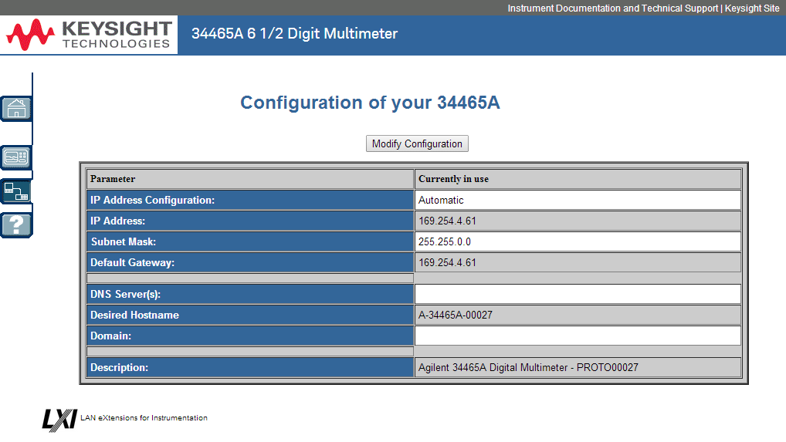Viewport: 786px width, 442px height.
Task: Click the Currently in use column header
Action: click(x=578, y=179)
